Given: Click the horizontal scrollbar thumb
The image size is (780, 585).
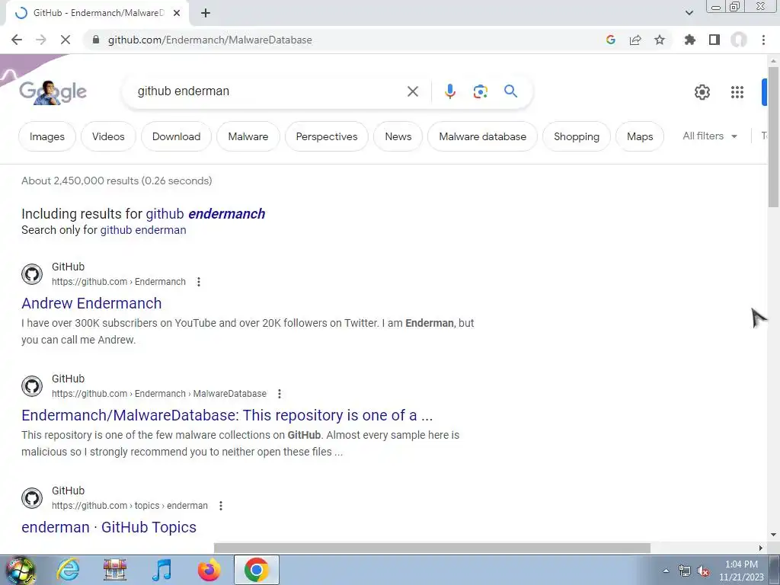Looking at the screenshot, I should click(x=432, y=548).
